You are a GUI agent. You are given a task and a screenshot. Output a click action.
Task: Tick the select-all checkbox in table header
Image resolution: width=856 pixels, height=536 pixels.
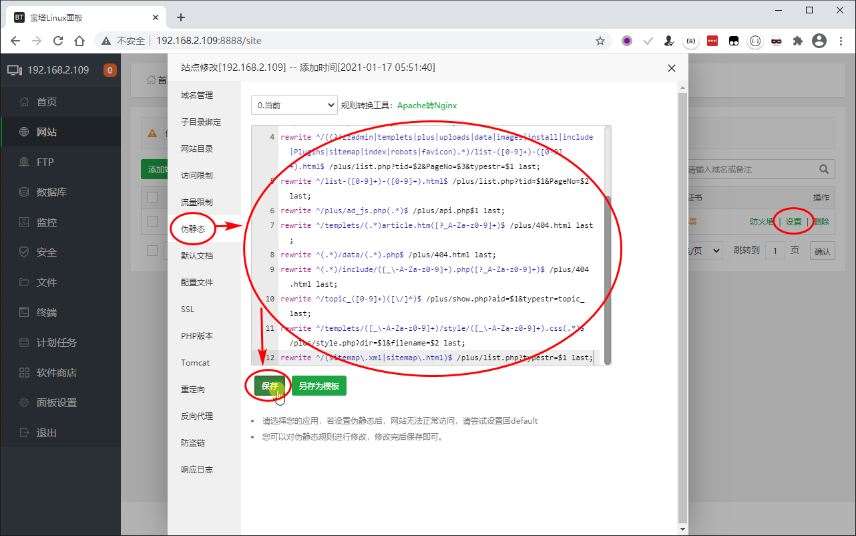tap(152, 197)
